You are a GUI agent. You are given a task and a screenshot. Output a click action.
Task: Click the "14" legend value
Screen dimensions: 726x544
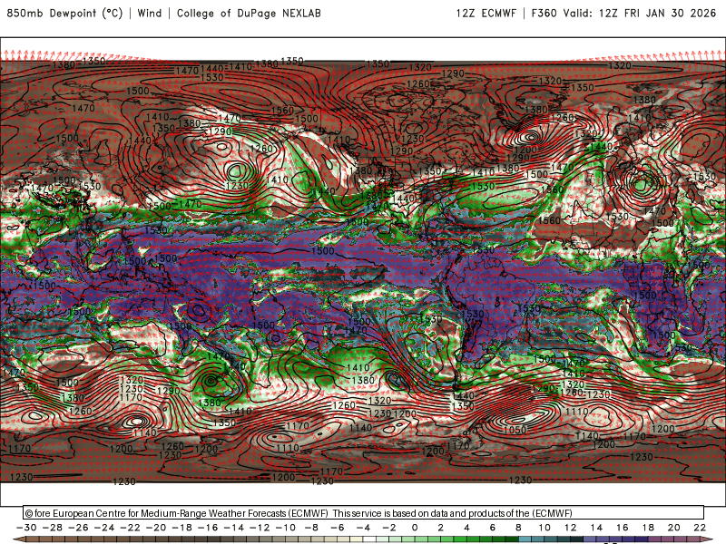click(x=596, y=528)
